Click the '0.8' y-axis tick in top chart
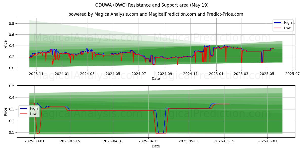Viewport: 304px width, 152px height. (12, 24)
